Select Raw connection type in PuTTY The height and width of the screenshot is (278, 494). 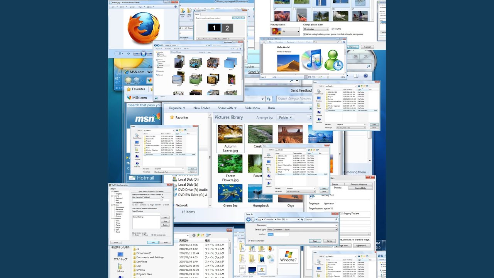click(x=134, y=205)
